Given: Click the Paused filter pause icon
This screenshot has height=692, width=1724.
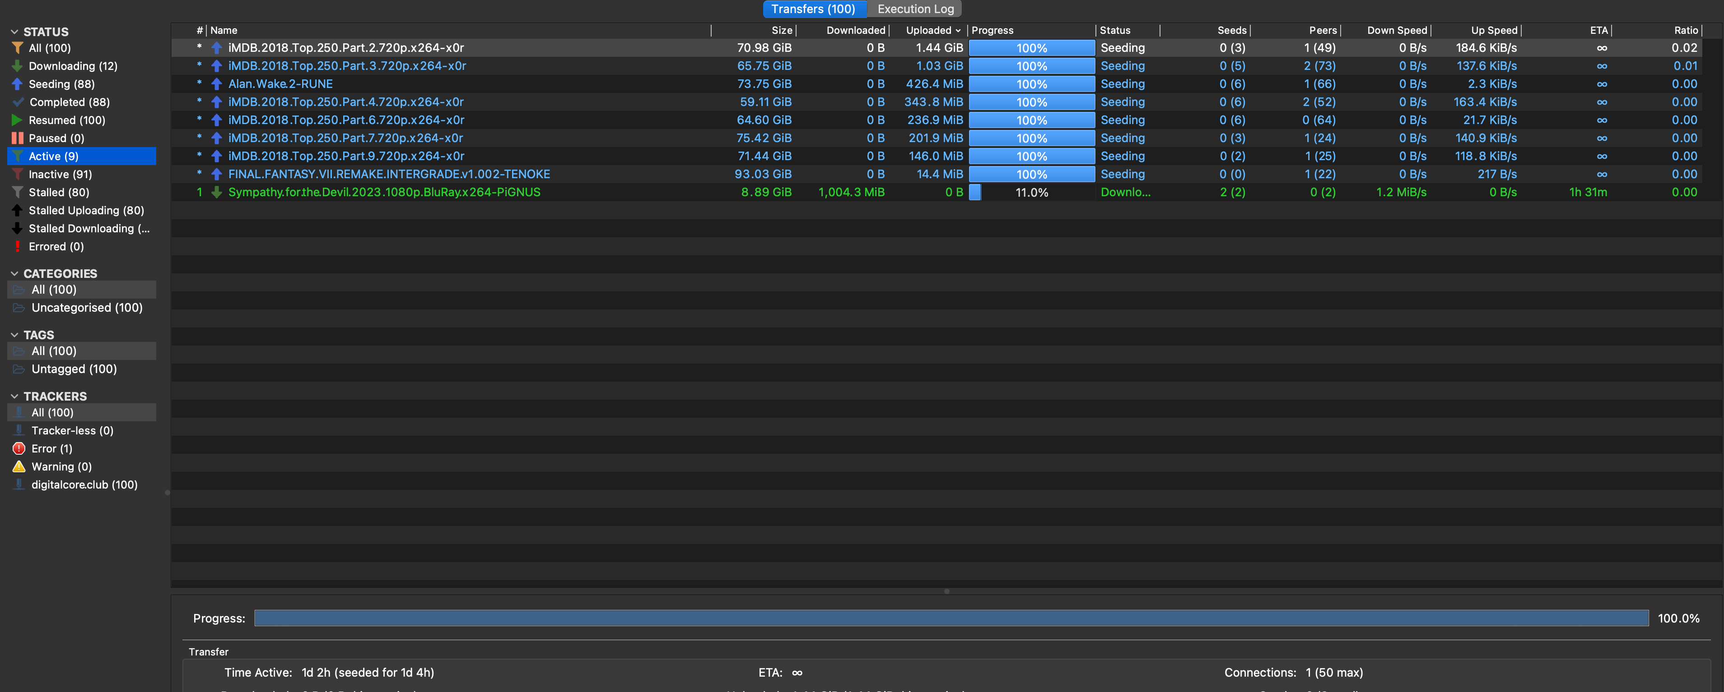Looking at the screenshot, I should tap(18, 138).
